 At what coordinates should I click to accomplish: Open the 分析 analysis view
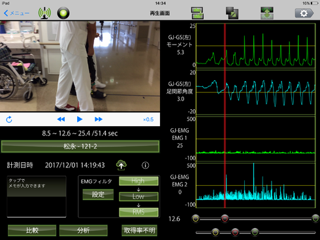pyautogui.click(x=84, y=230)
